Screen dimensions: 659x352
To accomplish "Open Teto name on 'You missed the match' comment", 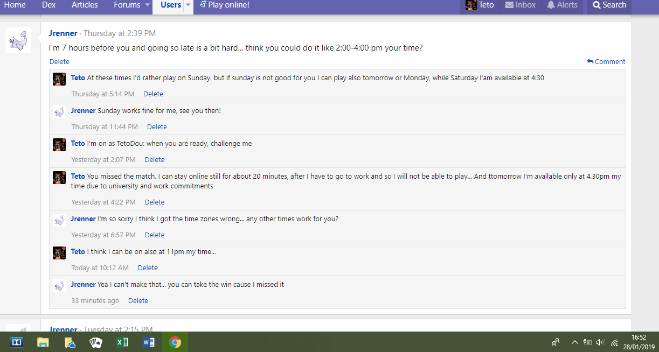I will pyautogui.click(x=78, y=176).
